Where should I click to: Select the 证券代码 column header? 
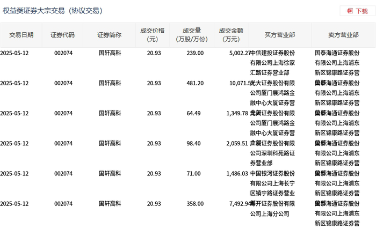[63, 35]
